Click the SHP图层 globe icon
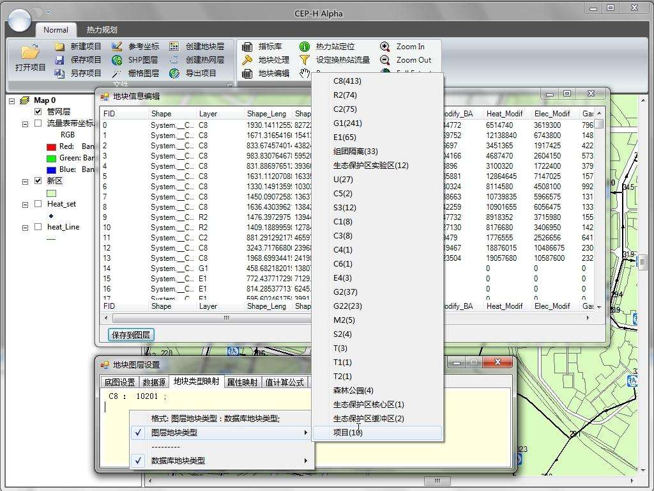 pyautogui.click(x=118, y=59)
